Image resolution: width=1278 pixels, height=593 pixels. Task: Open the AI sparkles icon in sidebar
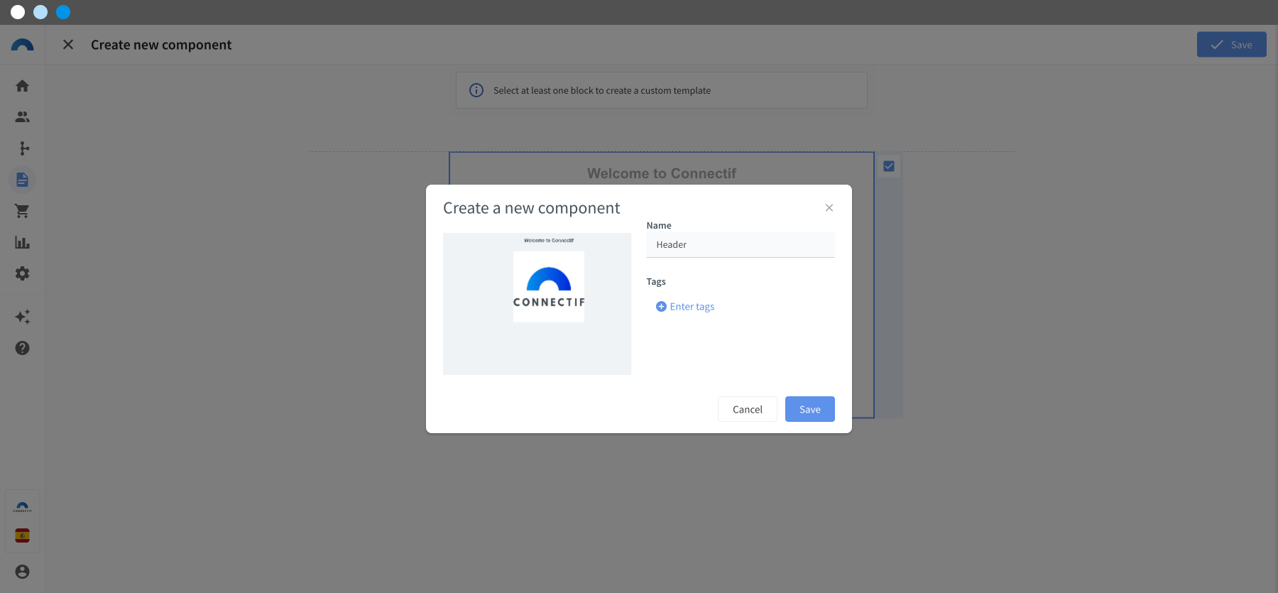(22, 317)
